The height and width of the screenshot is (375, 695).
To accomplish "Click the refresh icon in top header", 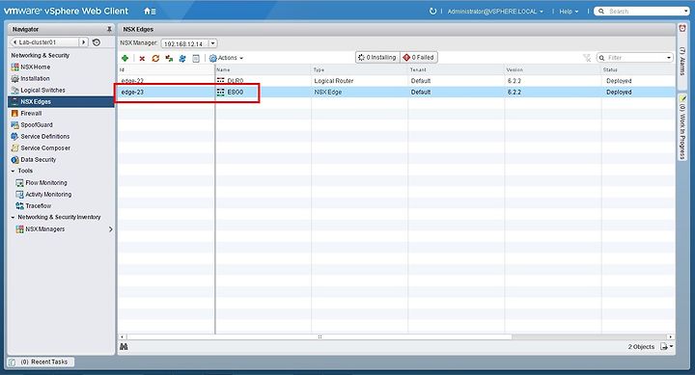I will tap(432, 11).
